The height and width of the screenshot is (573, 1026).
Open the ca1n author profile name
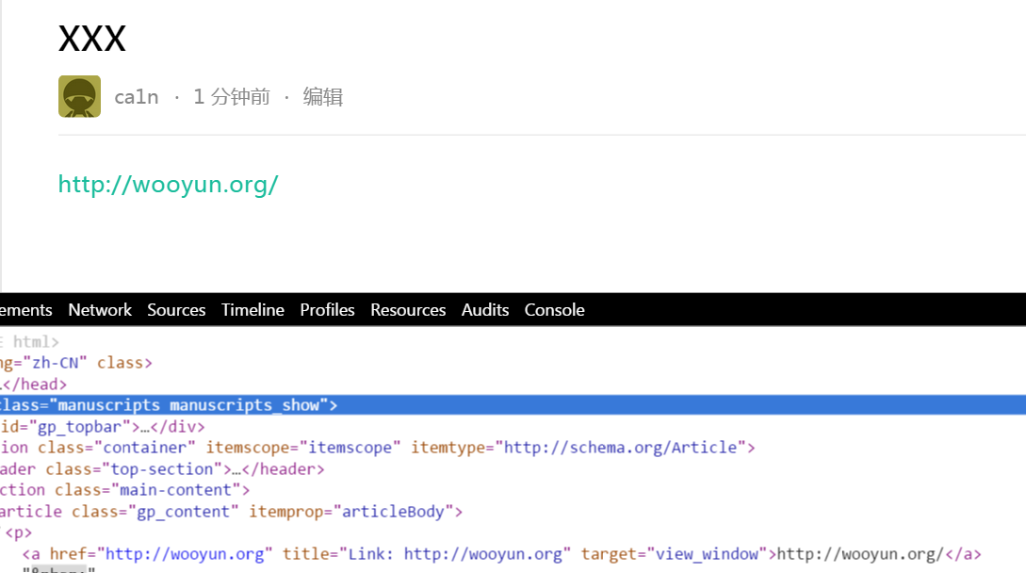136,97
